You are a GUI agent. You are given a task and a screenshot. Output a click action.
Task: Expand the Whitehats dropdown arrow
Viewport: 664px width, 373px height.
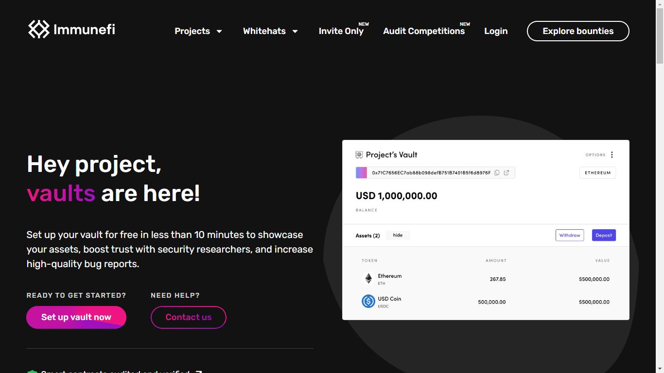[x=295, y=32]
